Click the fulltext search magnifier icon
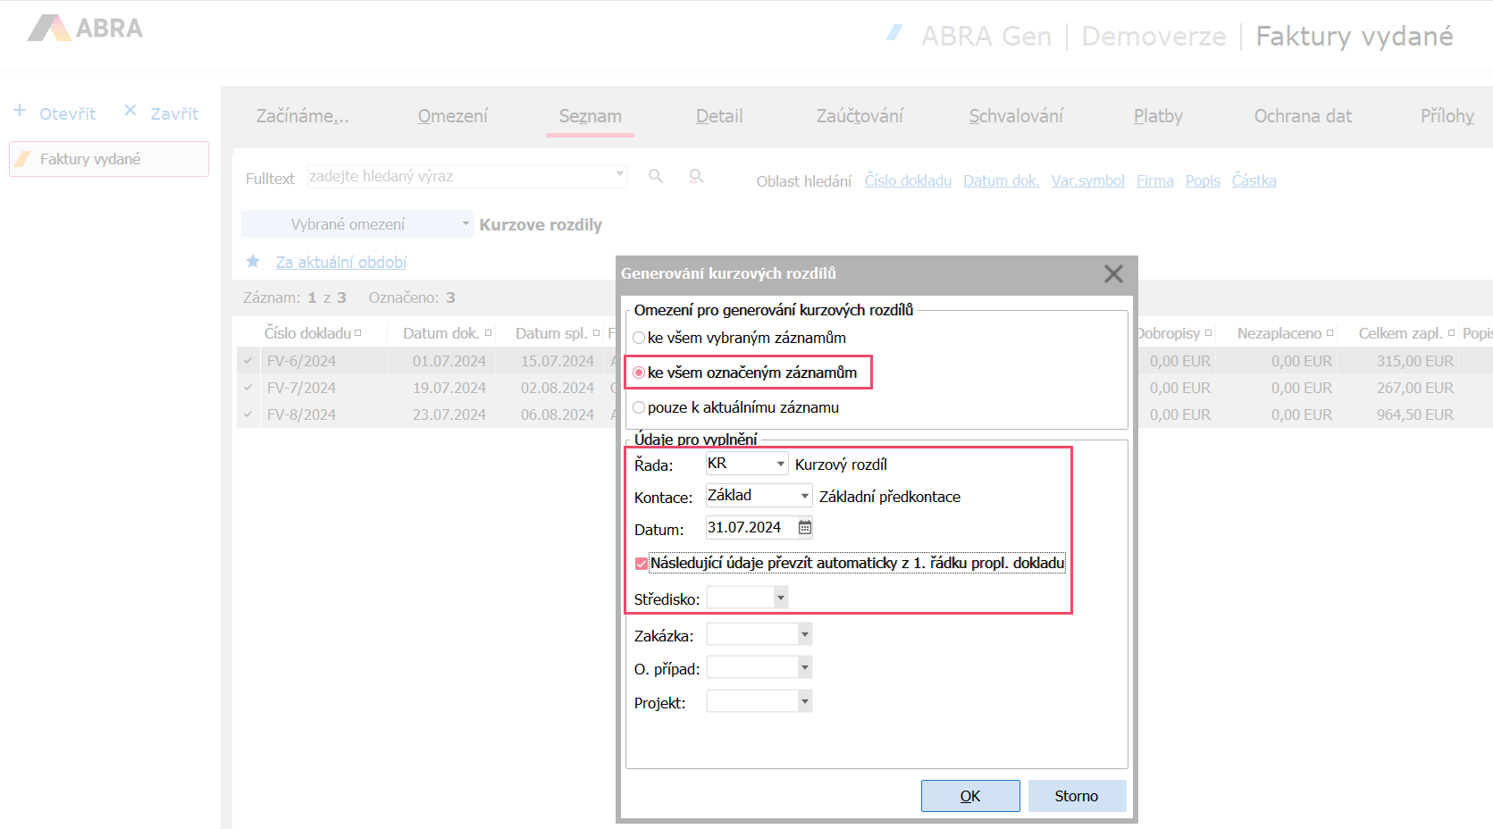Viewport: 1493px width, 829px height. 655,176
